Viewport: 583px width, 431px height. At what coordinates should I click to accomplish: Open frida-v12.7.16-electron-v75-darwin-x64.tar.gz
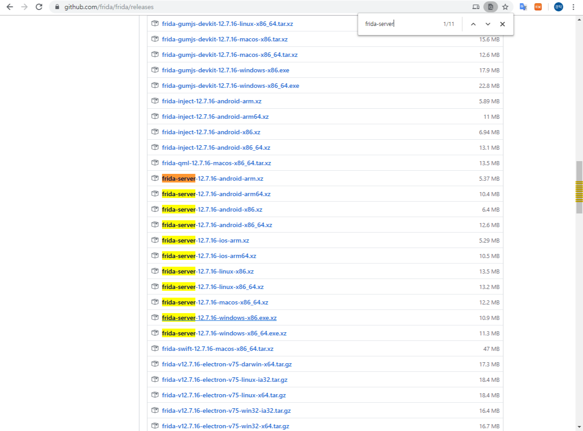pos(227,364)
